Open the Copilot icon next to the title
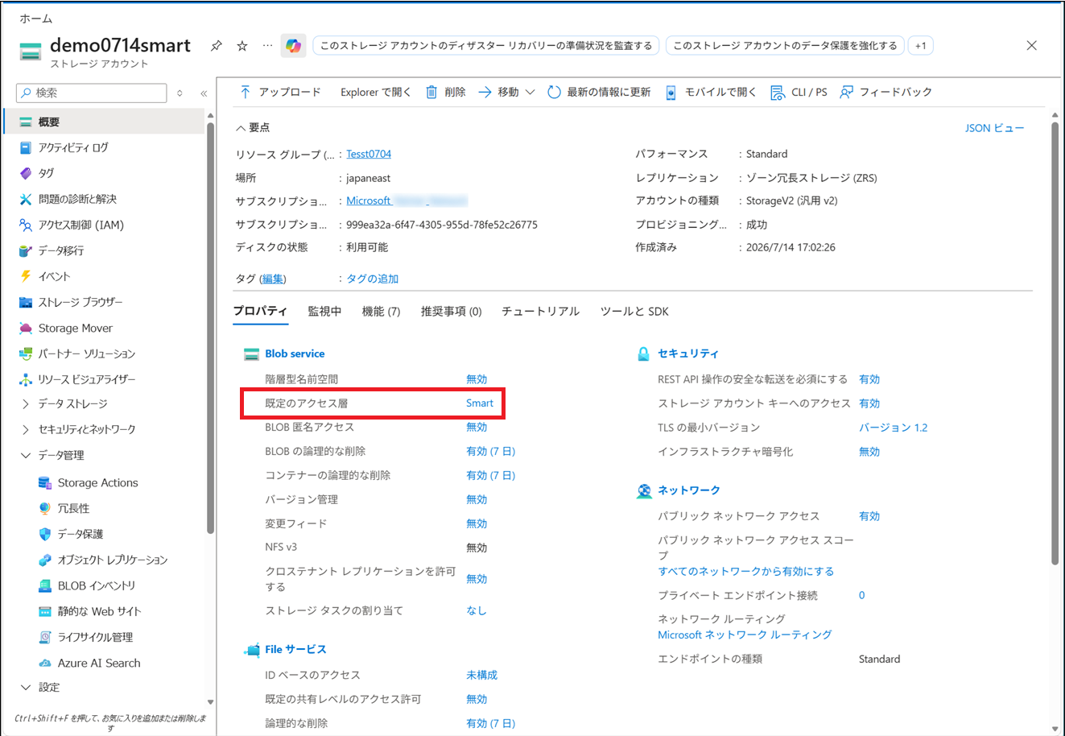1065x736 pixels. coord(293,46)
